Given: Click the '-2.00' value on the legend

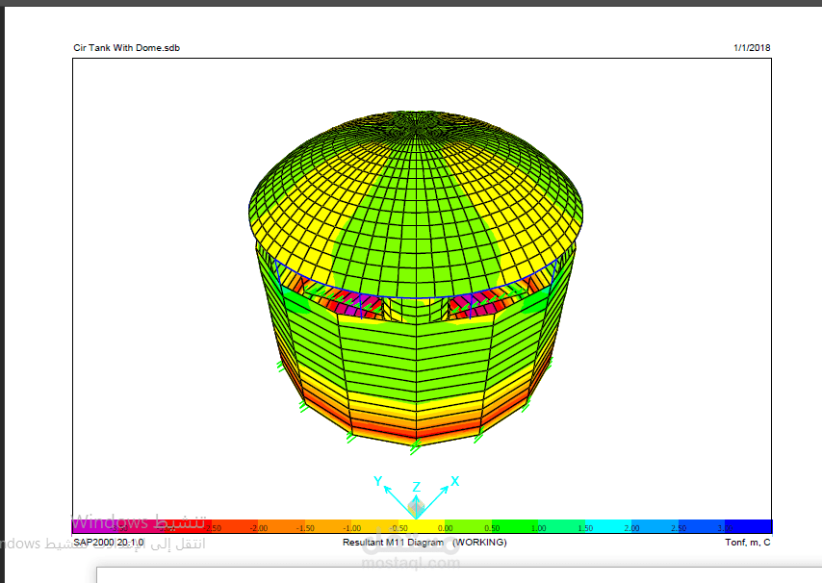Looking at the screenshot, I should point(259,528).
